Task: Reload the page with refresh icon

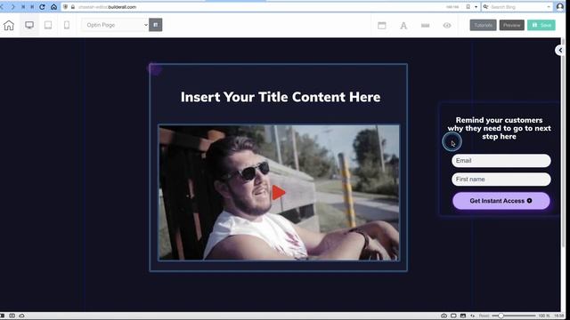Action: pos(42,7)
